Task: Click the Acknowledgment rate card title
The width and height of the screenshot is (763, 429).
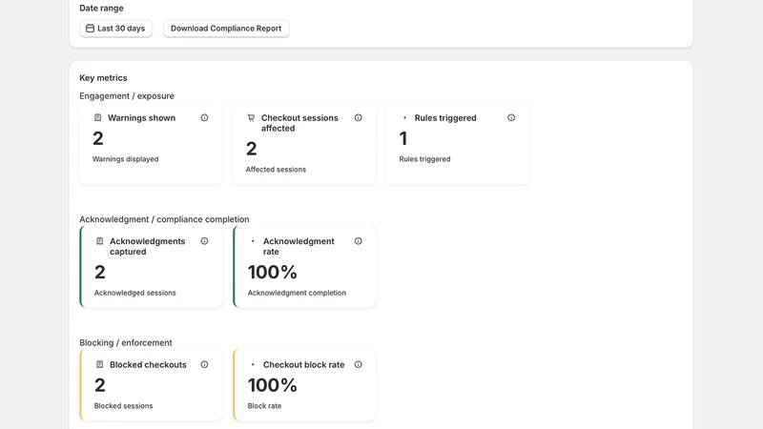Action: click(299, 247)
